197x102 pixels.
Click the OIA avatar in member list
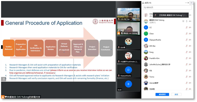pyautogui.click(x=146, y=15)
